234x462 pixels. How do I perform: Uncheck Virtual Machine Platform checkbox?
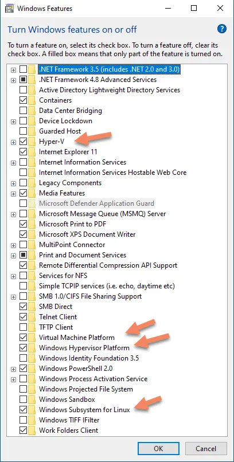pyautogui.click(x=23, y=338)
